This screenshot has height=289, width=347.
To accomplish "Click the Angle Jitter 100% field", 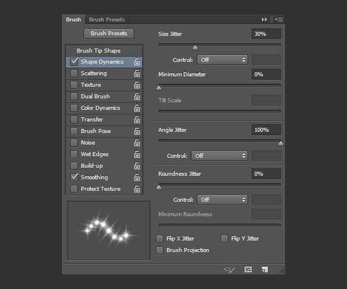I will (266, 130).
